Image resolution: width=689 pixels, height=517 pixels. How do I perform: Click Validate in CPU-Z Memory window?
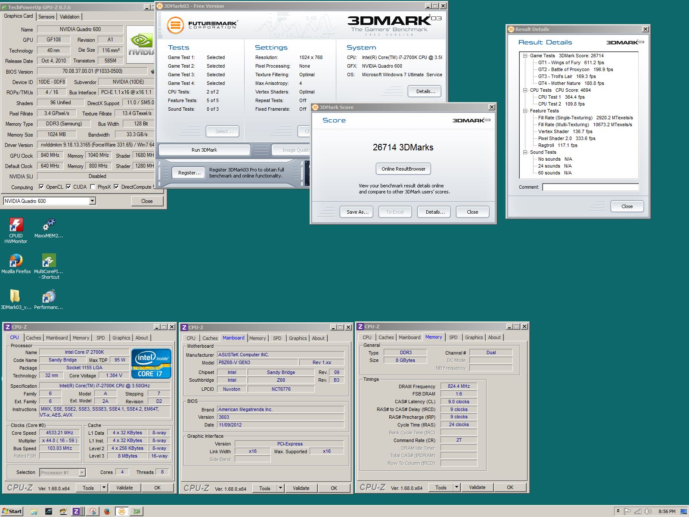(x=477, y=487)
